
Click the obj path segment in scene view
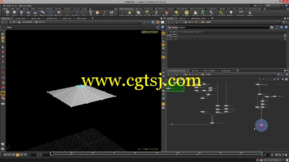pyautogui.click(x=13, y=22)
